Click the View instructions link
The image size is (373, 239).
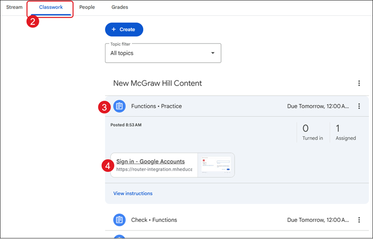point(133,193)
